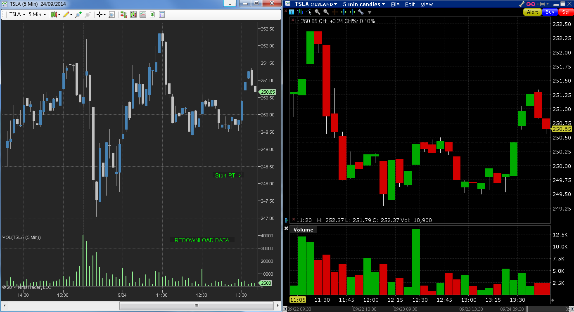Close the TWS toolbar with its small x
The image size is (574, 312).
[x=287, y=12]
